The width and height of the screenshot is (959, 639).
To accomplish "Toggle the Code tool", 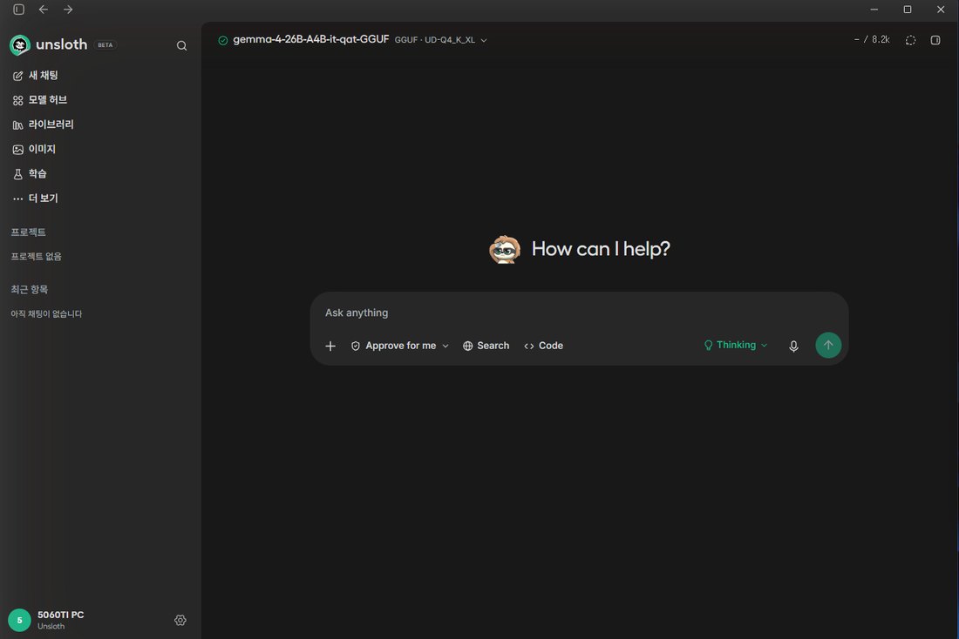I will (544, 346).
